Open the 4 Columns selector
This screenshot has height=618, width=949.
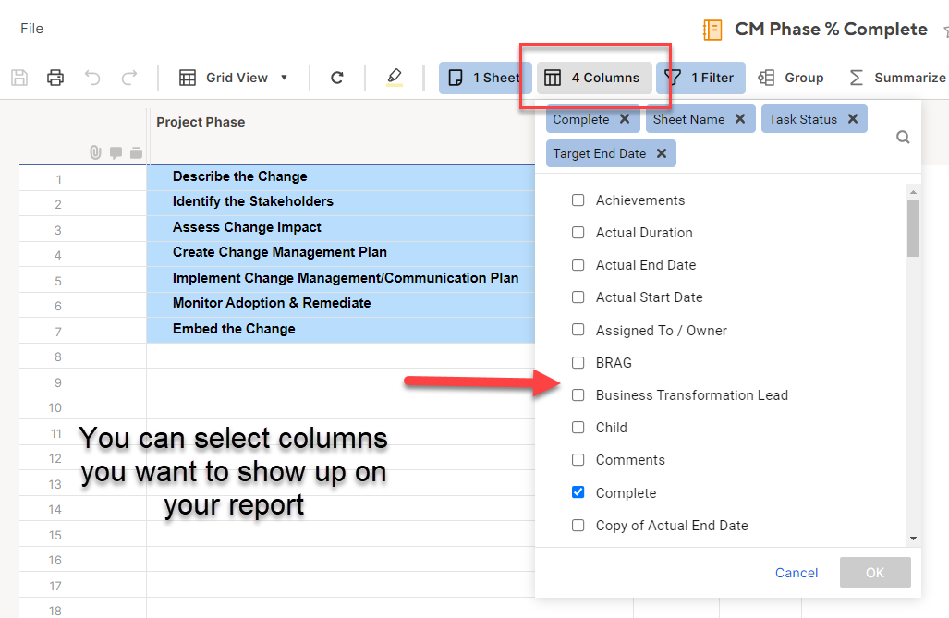(x=592, y=78)
